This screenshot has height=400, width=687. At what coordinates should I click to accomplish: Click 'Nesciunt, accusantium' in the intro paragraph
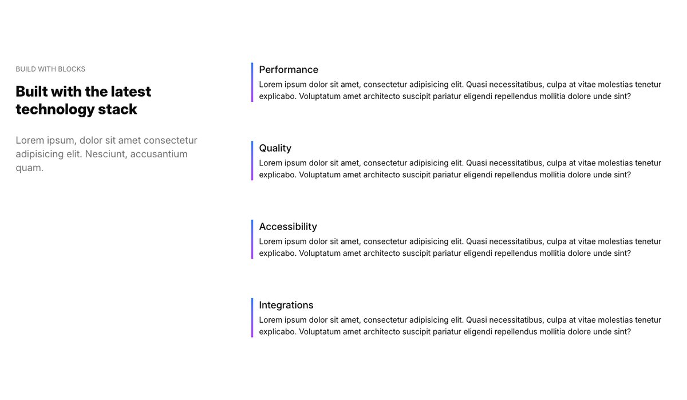tap(136, 154)
